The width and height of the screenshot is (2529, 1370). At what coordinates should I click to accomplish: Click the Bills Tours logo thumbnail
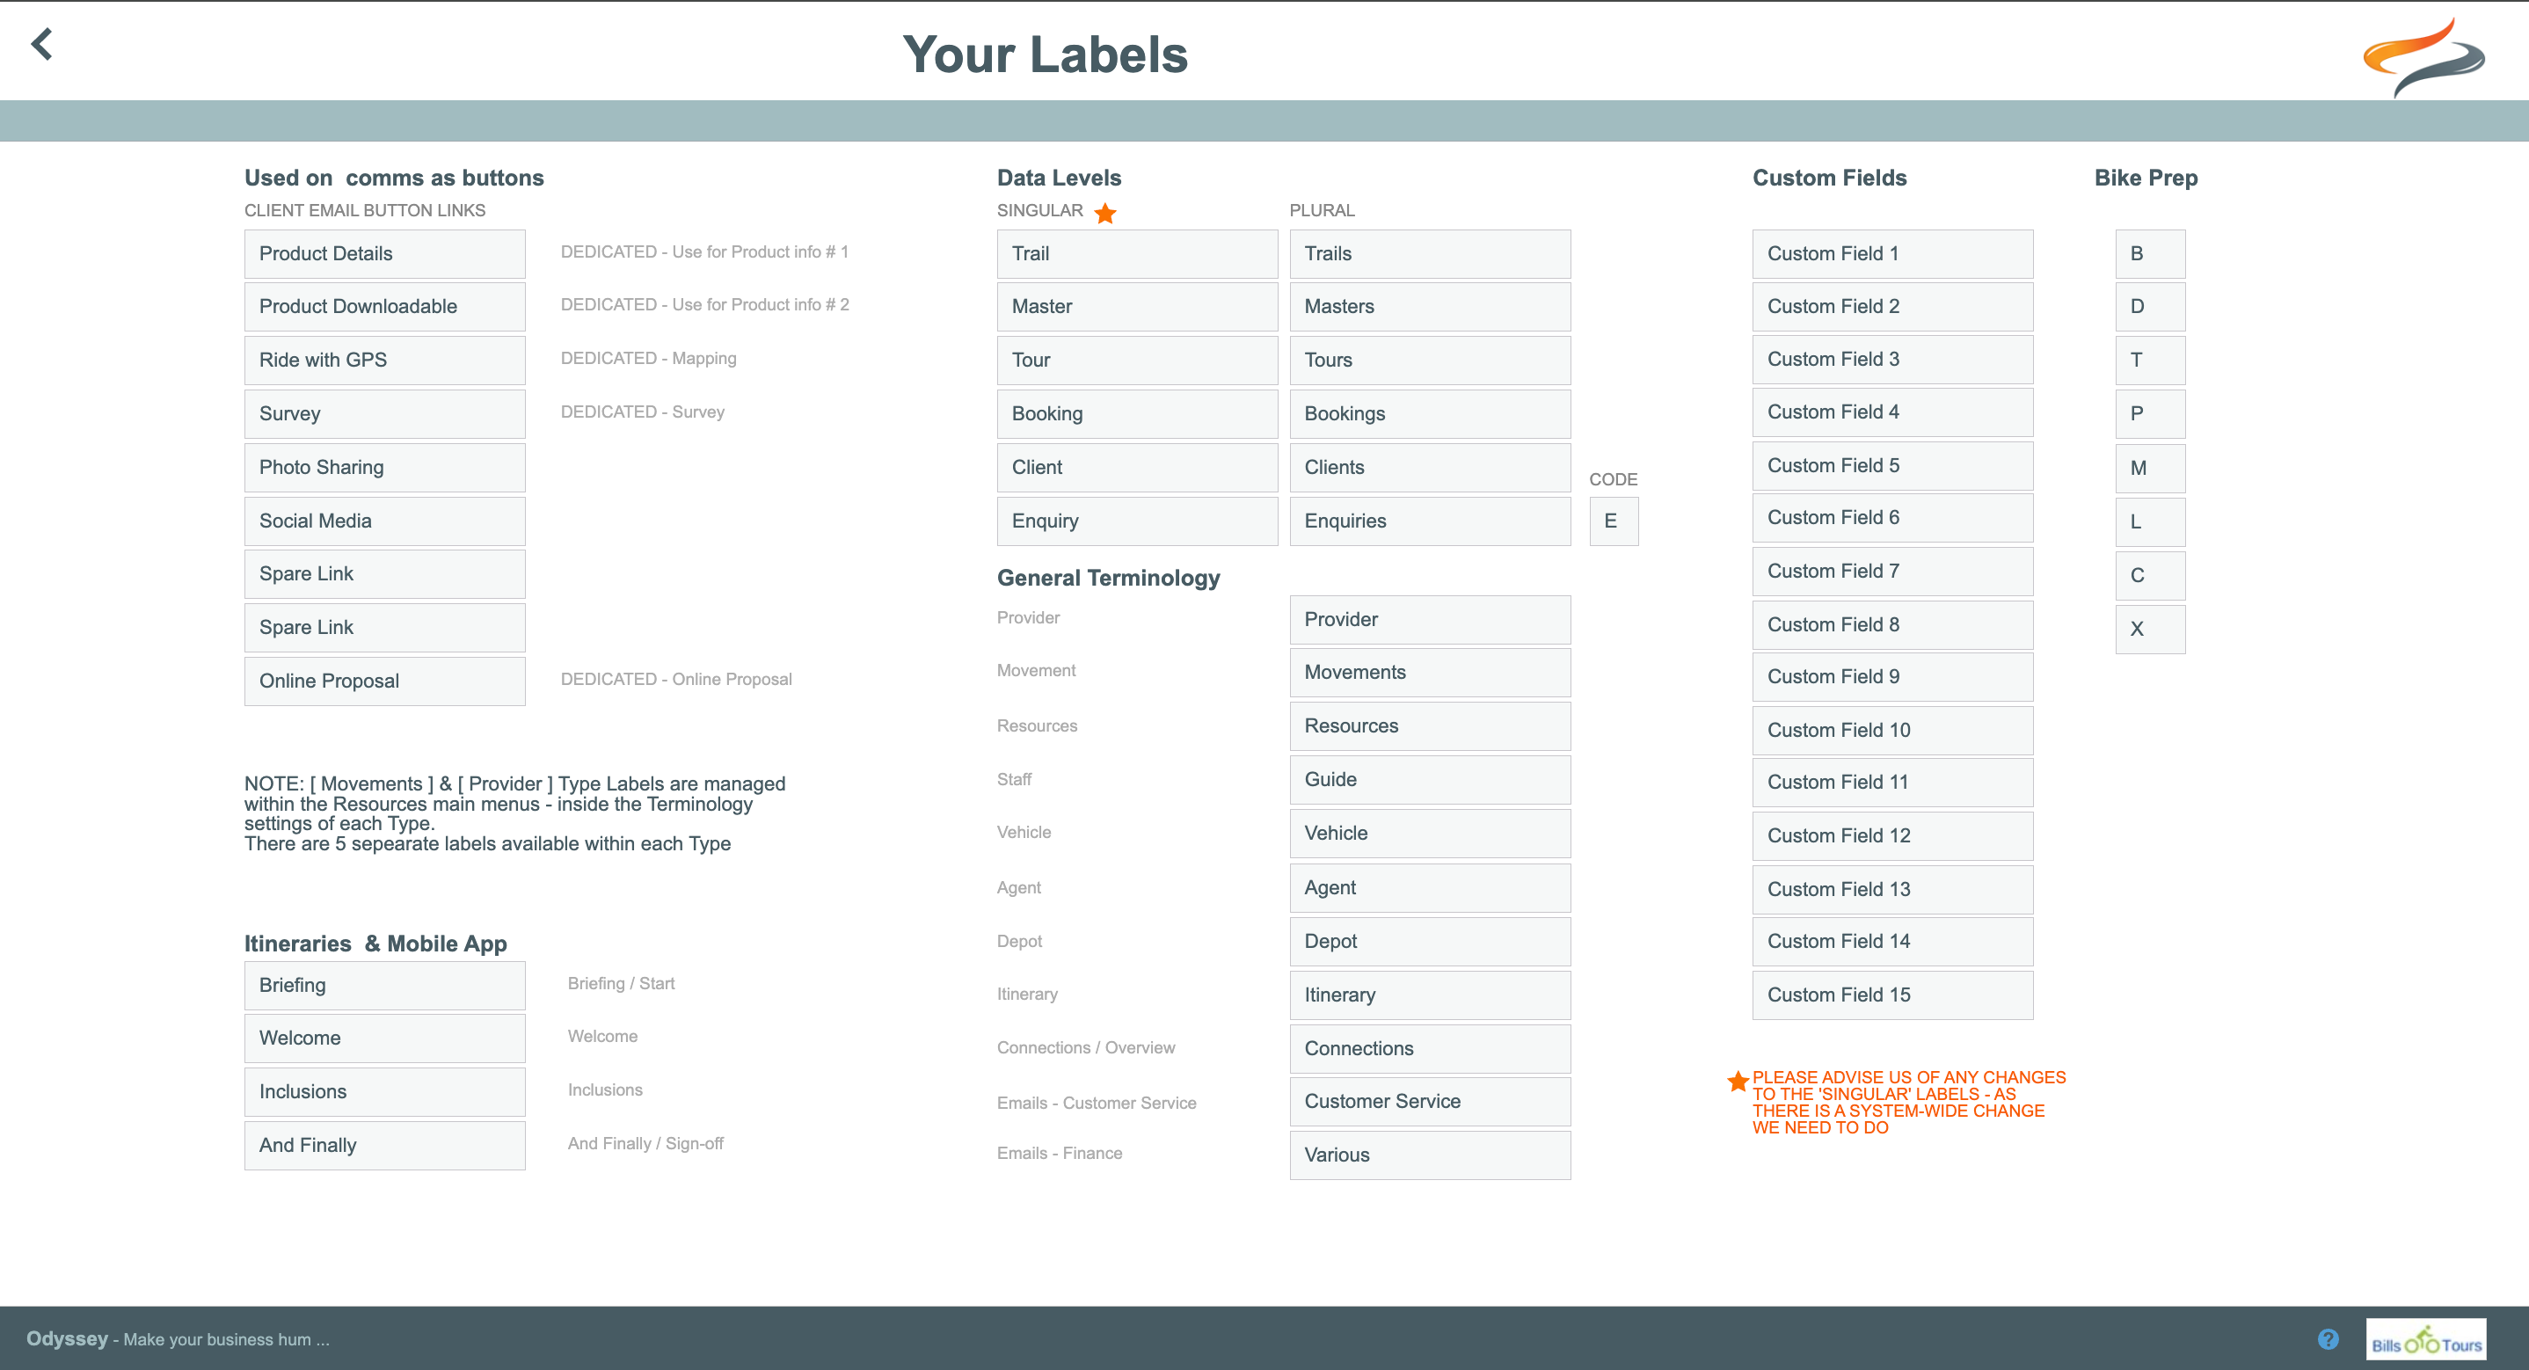coord(2425,1339)
